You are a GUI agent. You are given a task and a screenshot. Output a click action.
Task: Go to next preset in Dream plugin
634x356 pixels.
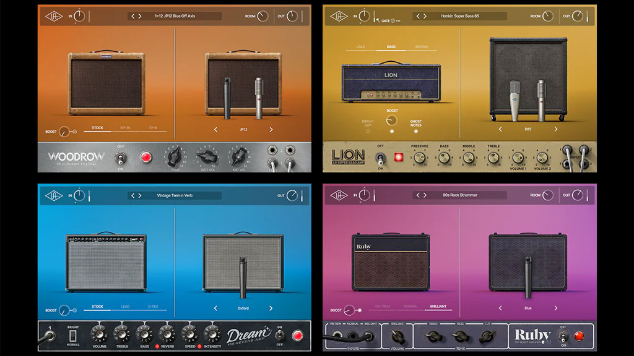click(x=140, y=195)
